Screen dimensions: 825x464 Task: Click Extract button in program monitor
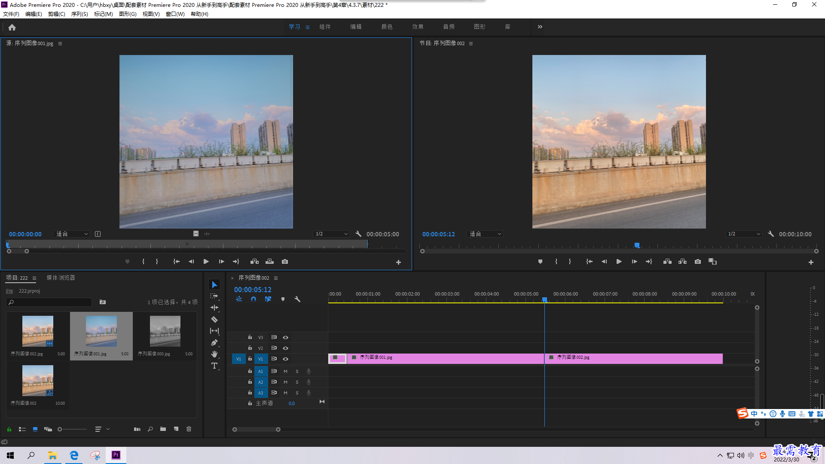click(682, 262)
